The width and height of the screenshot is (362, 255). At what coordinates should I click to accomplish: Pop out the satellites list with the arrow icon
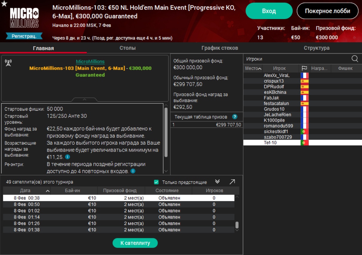232,182
